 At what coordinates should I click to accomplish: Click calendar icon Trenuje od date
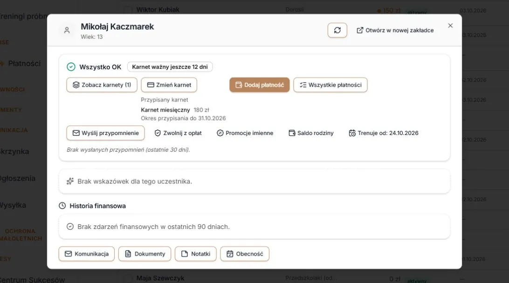click(352, 133)
